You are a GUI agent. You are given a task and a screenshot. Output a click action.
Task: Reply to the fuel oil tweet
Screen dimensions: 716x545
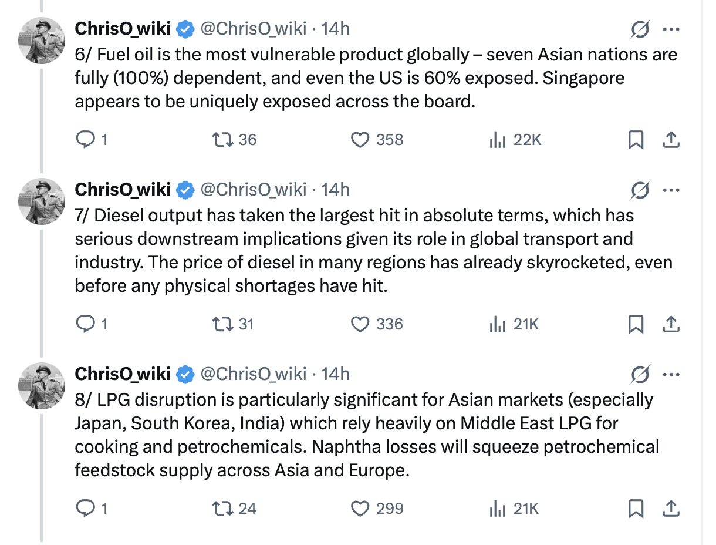pyautogui.click(x=86, y=140)
